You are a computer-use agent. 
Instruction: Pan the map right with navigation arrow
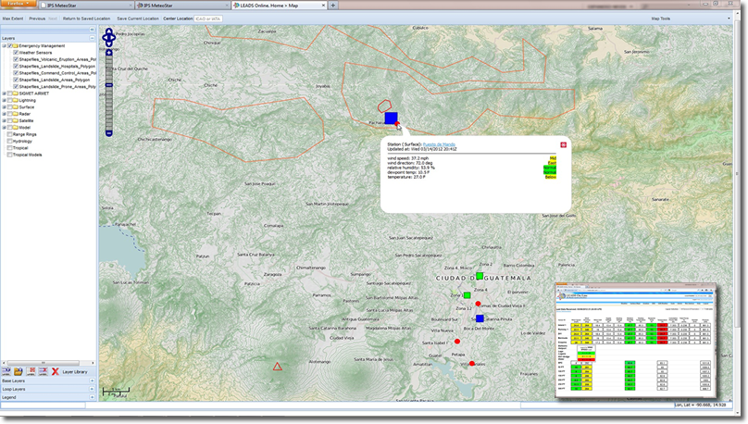pos(114,38)
